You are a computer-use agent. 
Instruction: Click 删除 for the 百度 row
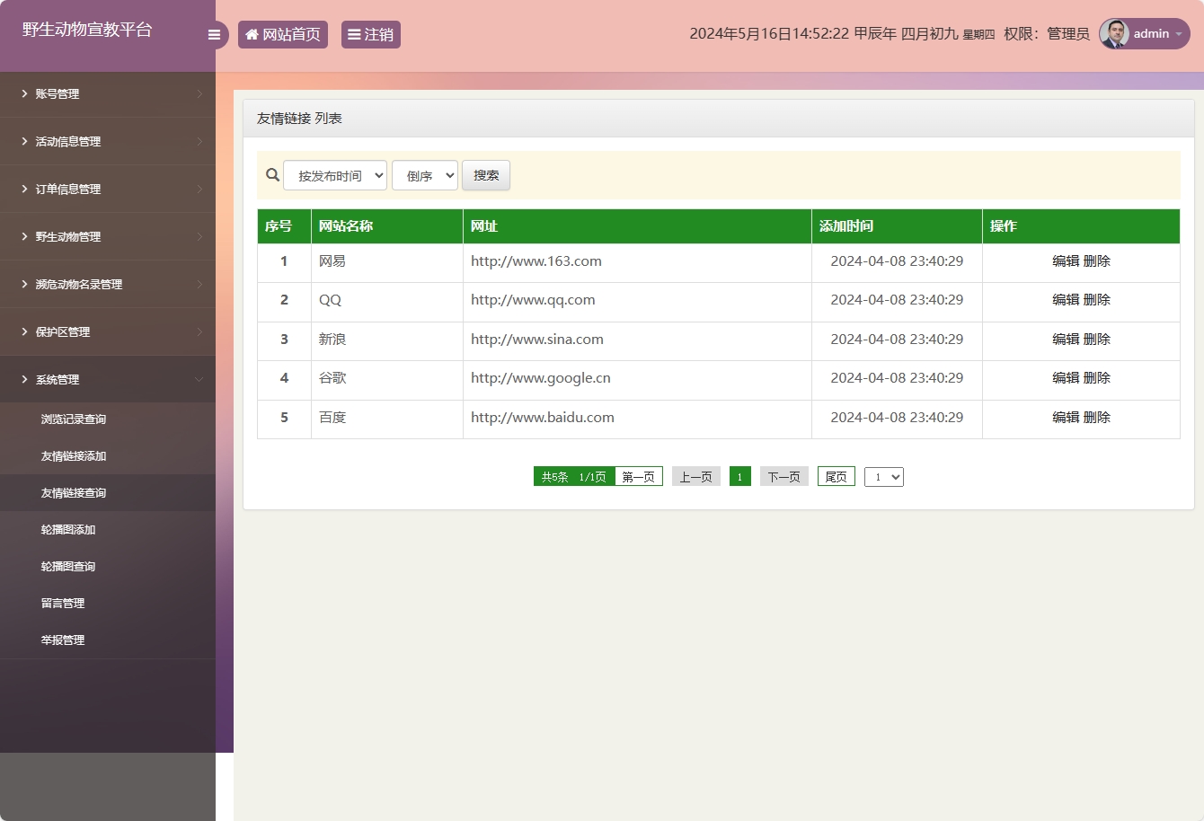pyautogui.click(x=1097, y=418)
